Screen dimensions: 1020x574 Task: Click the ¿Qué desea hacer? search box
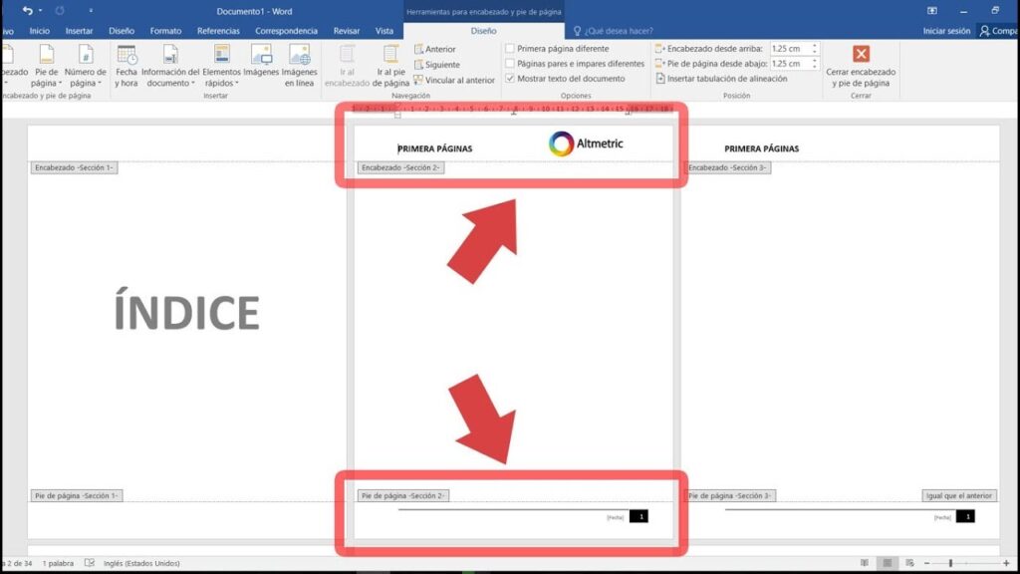[622, 31]
